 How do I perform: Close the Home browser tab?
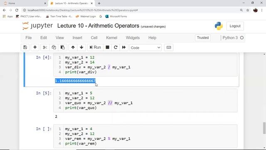click(45, 3)
